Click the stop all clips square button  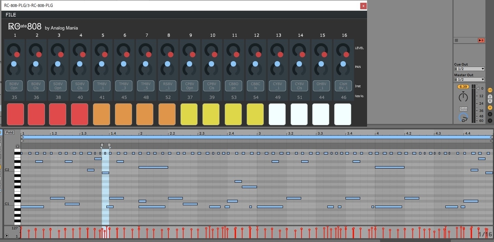coord(456,40)
